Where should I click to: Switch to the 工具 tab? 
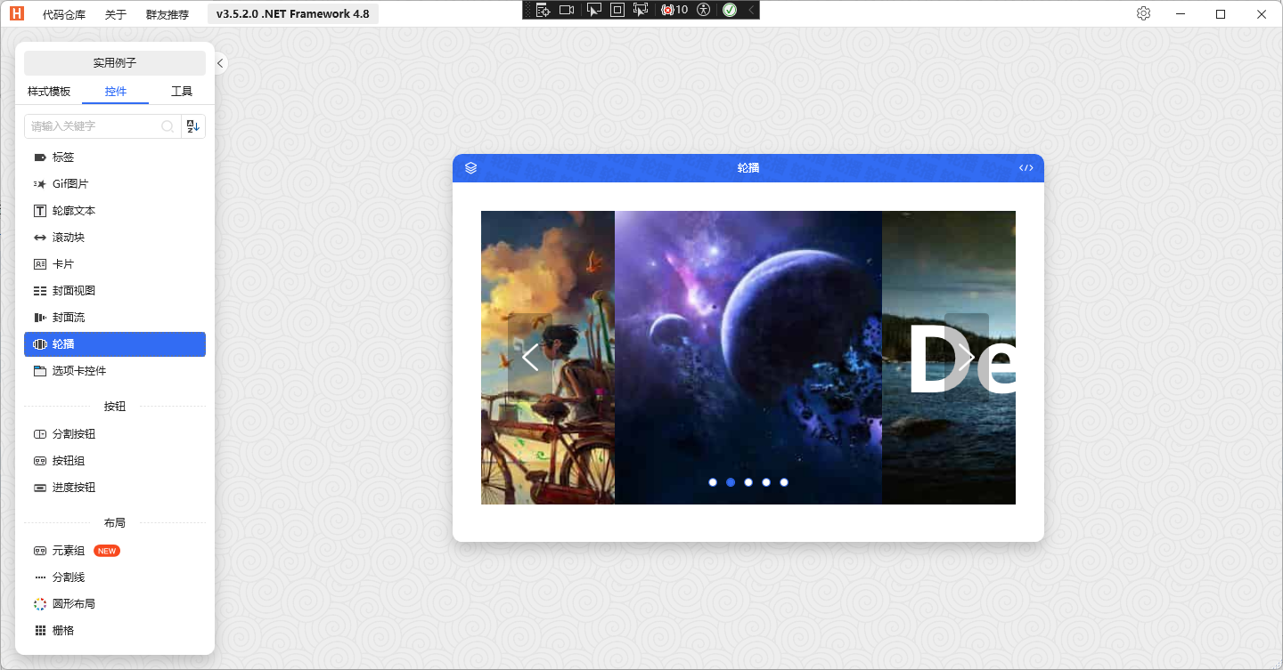(x=182, y=92)
